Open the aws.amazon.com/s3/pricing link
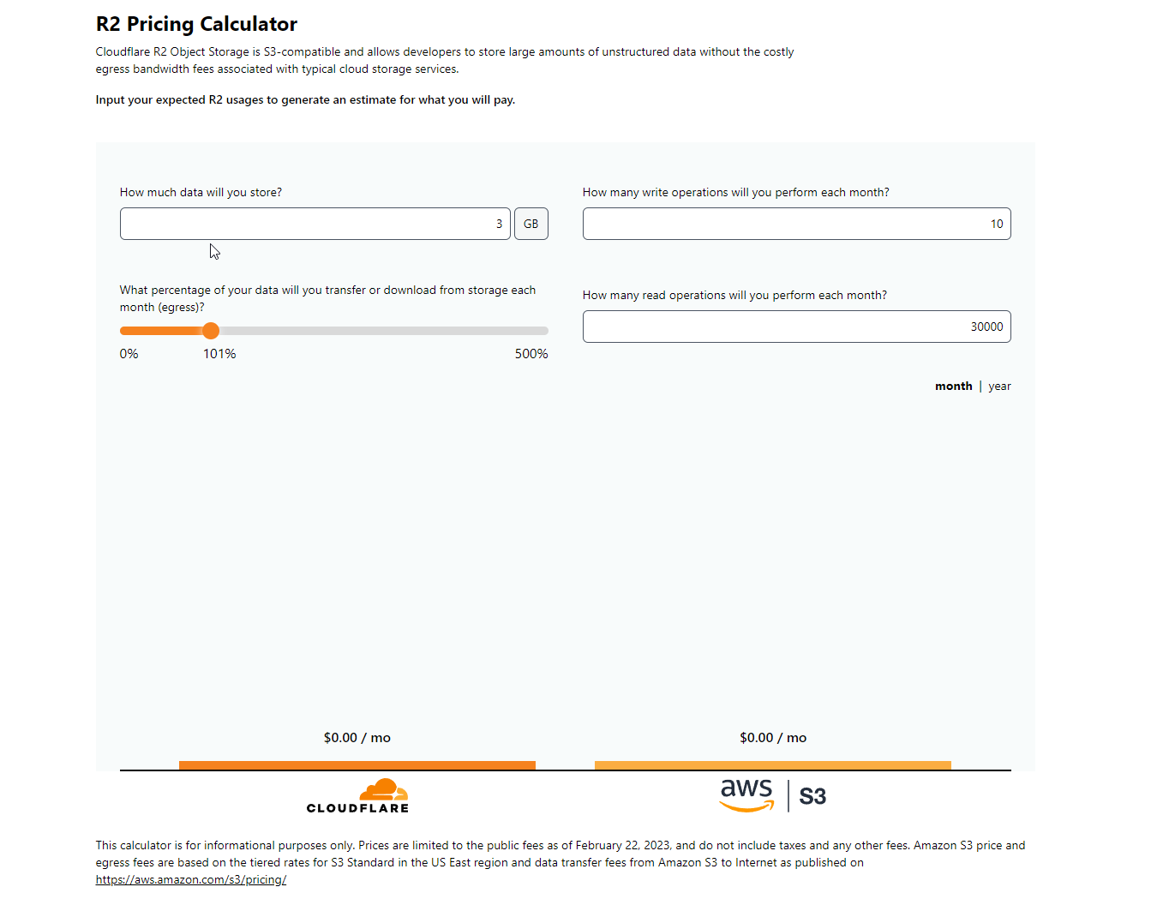 191,880
